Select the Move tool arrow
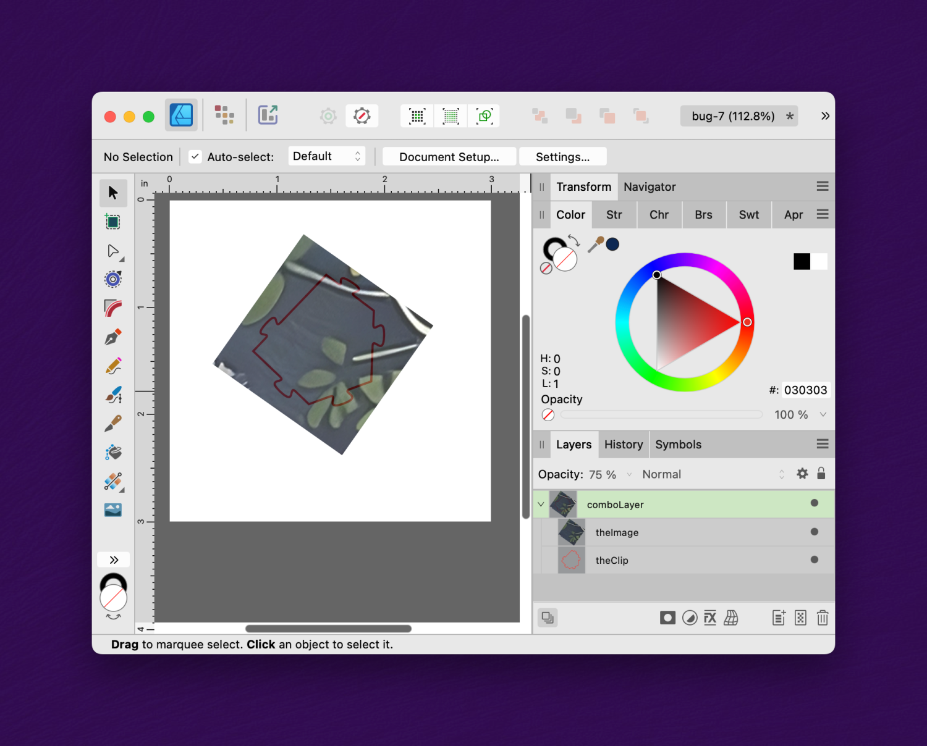 113,193
